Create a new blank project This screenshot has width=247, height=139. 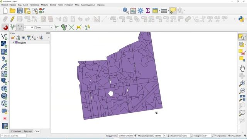pos(5,11)
